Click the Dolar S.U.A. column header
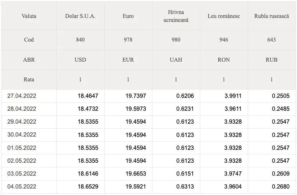297x195 pixels. pos(80,16)
